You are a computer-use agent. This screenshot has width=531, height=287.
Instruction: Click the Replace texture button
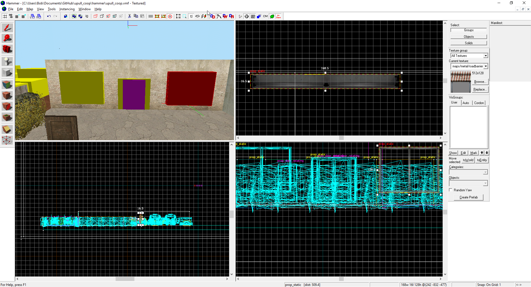click(480, 89)
